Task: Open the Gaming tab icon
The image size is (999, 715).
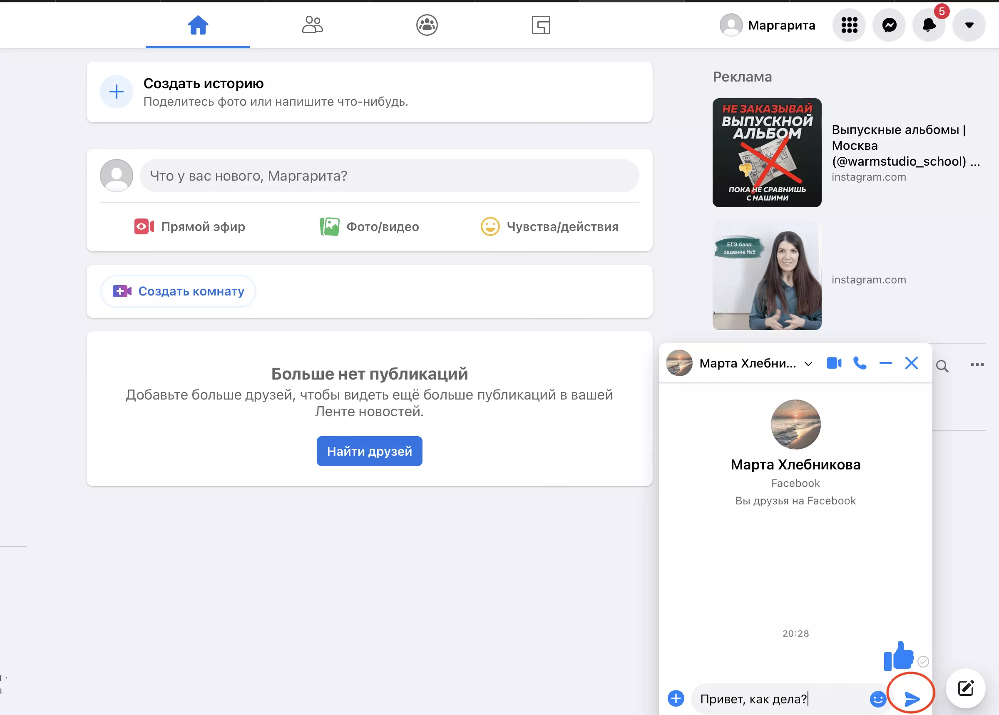Action: (x=541, y=25)
